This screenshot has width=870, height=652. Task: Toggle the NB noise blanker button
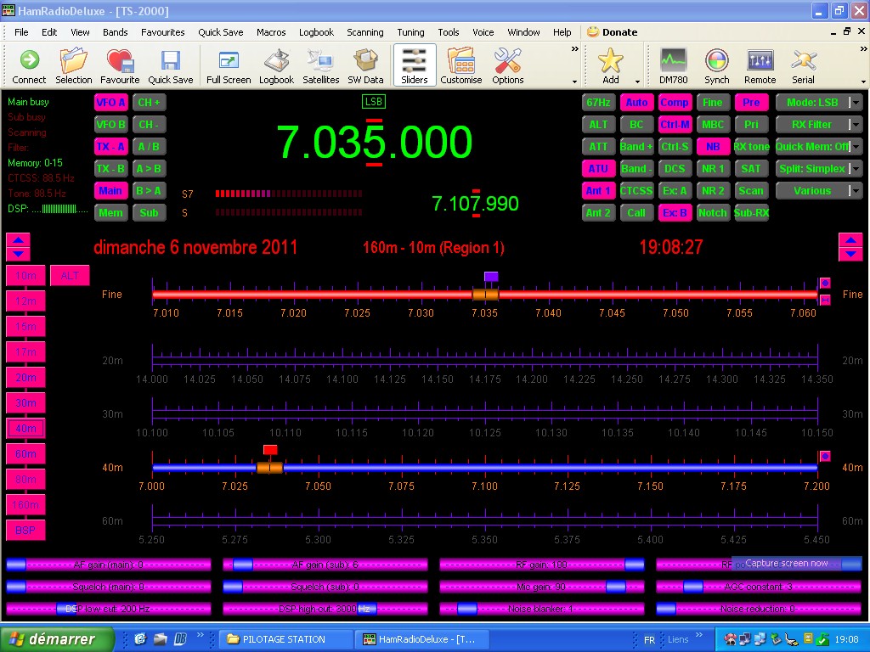coord(713,146)
